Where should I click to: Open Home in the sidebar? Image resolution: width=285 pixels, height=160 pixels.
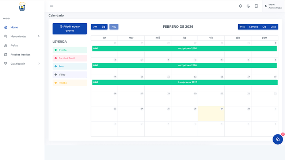point(14,27)
